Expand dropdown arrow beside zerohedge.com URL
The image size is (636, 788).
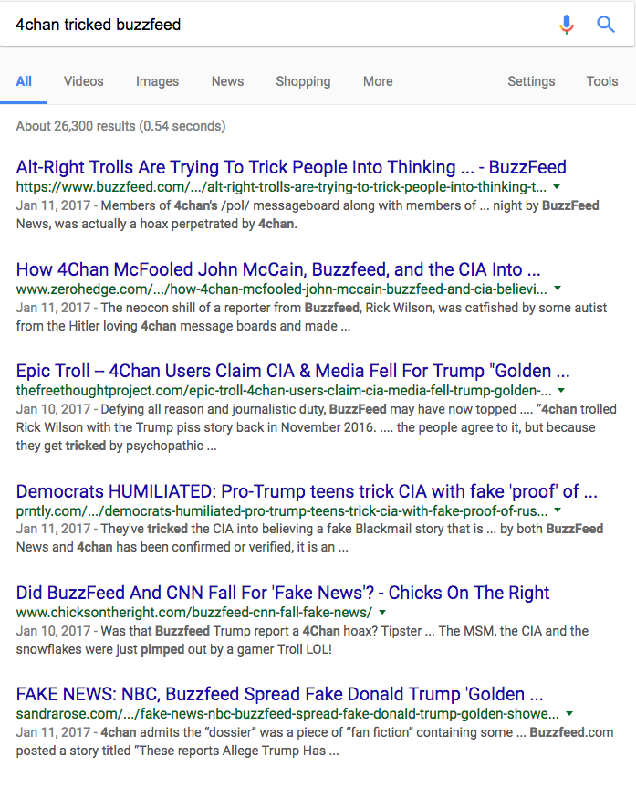(x=558, y=289)
